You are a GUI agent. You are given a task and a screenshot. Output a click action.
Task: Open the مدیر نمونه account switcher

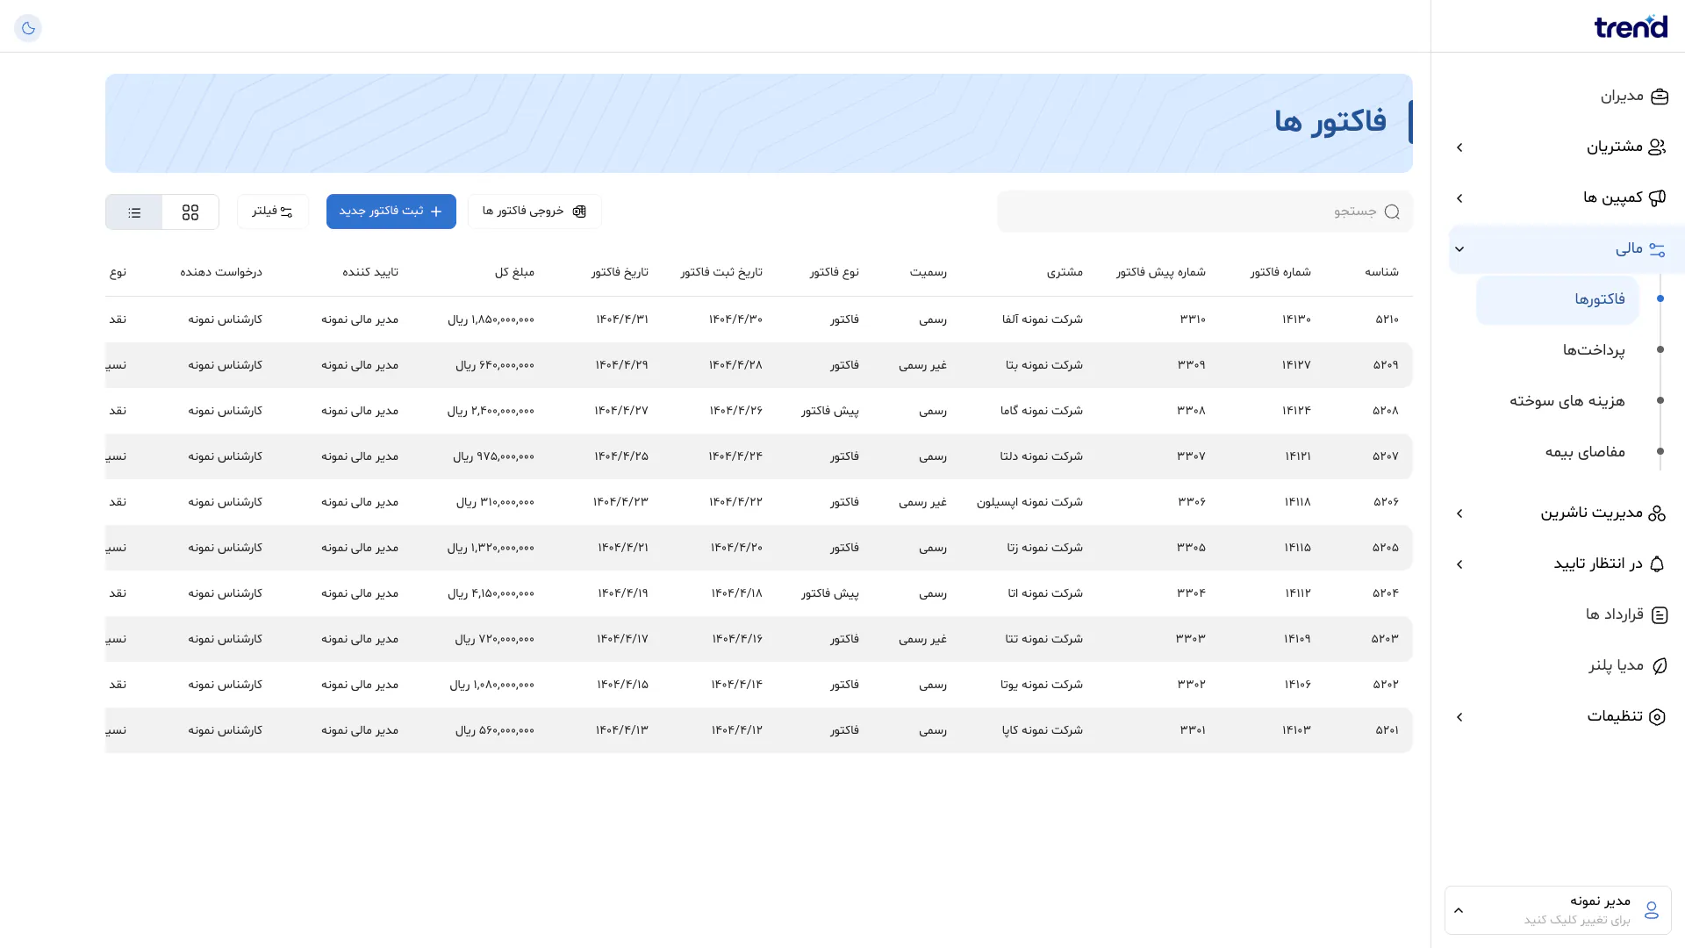(x=1558, y=910)
